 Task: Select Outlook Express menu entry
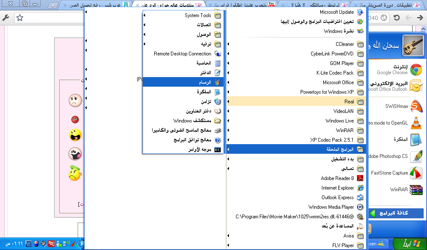pyautogui.click(x=338, y=197)
